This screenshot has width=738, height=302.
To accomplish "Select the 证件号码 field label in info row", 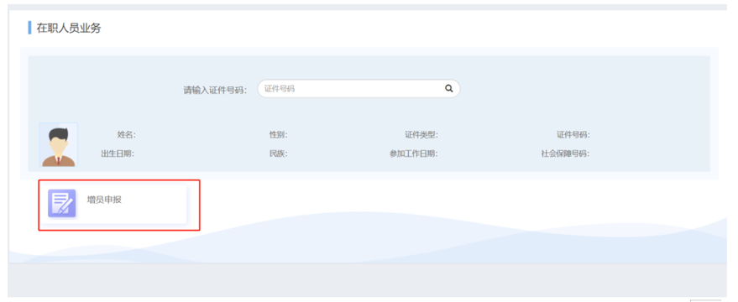I will point(573,135).
